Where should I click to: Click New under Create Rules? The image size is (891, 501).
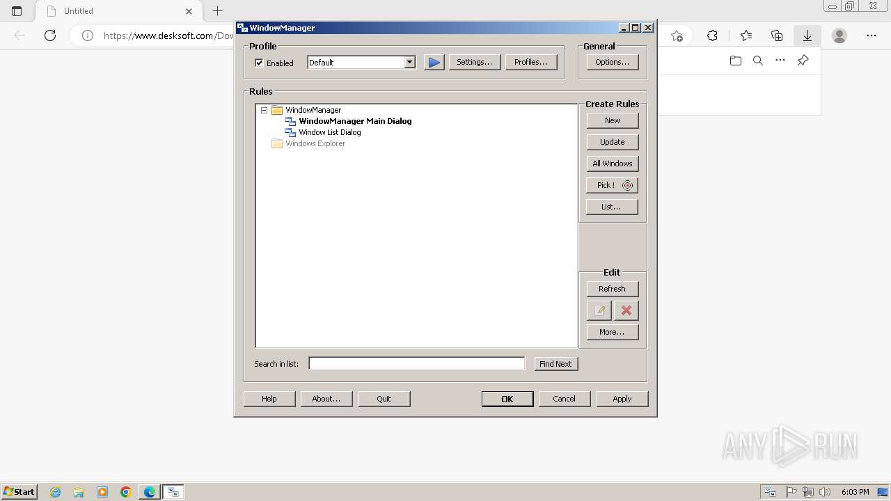(612, 120)
